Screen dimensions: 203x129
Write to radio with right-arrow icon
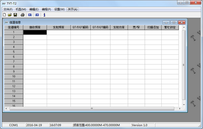coord(37,15)
